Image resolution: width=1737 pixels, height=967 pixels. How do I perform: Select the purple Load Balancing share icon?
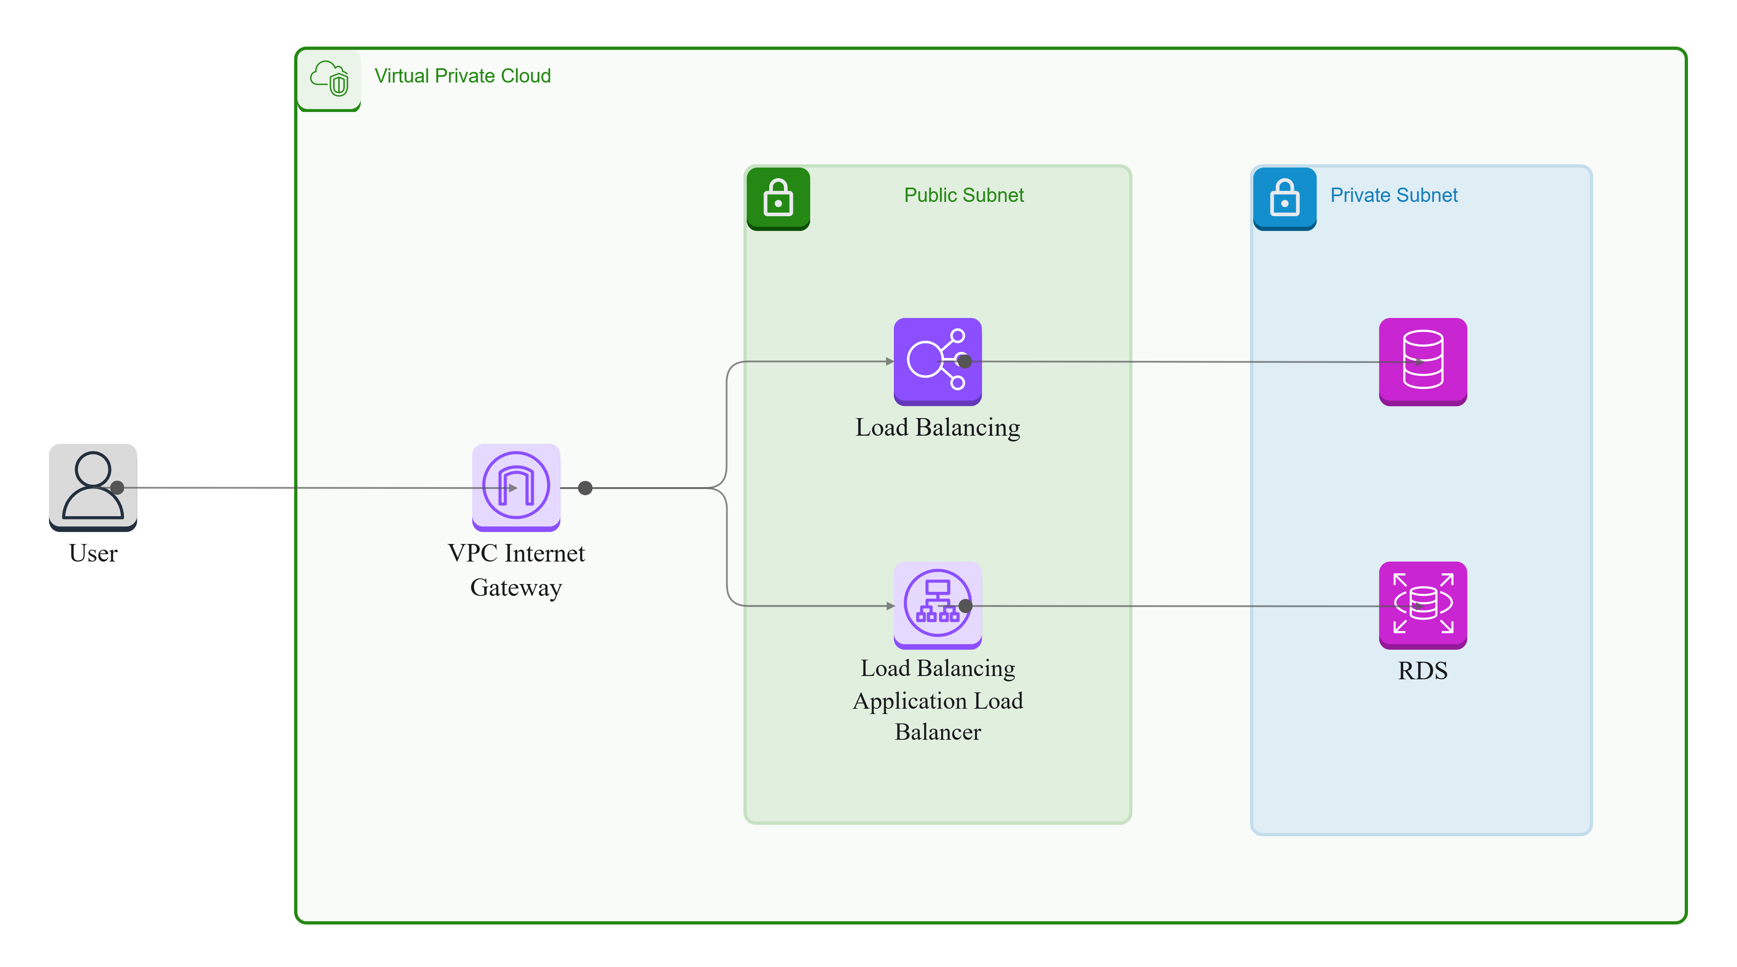tap(937, 362)
